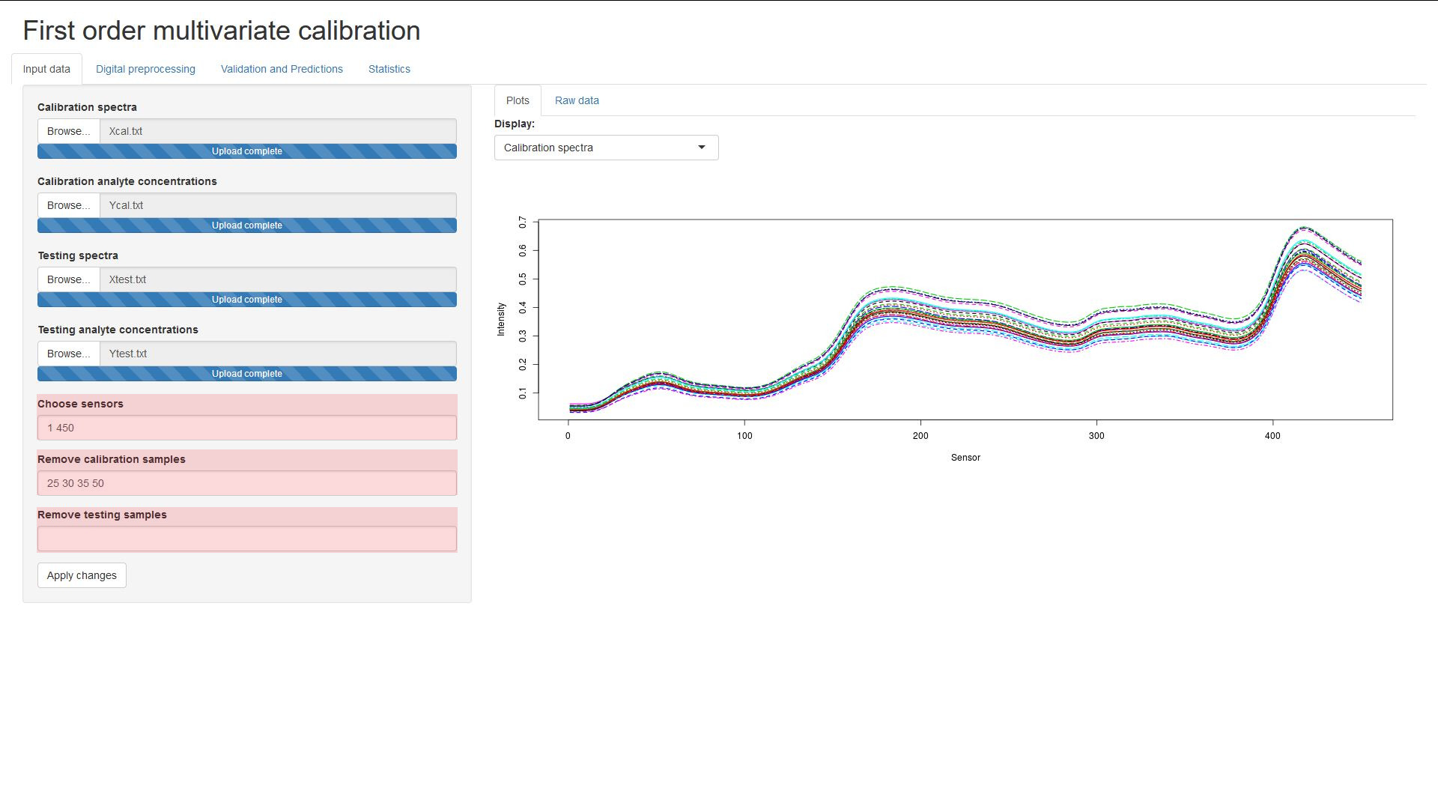This screenshot has width=1438, height=809.
Task: Click the calibration spectra plot area
Action: pos(965,319)
